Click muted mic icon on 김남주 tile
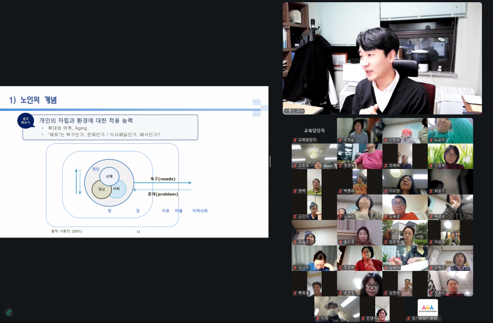 point(295,268)
